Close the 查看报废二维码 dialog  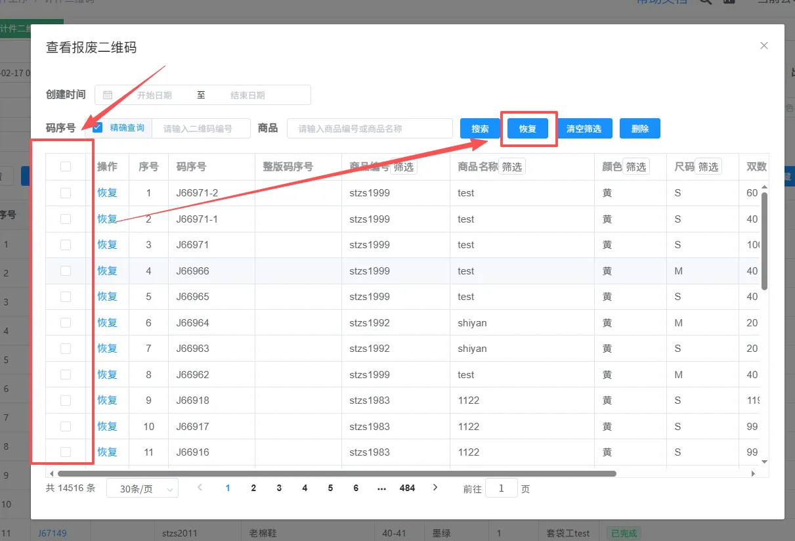763,46
